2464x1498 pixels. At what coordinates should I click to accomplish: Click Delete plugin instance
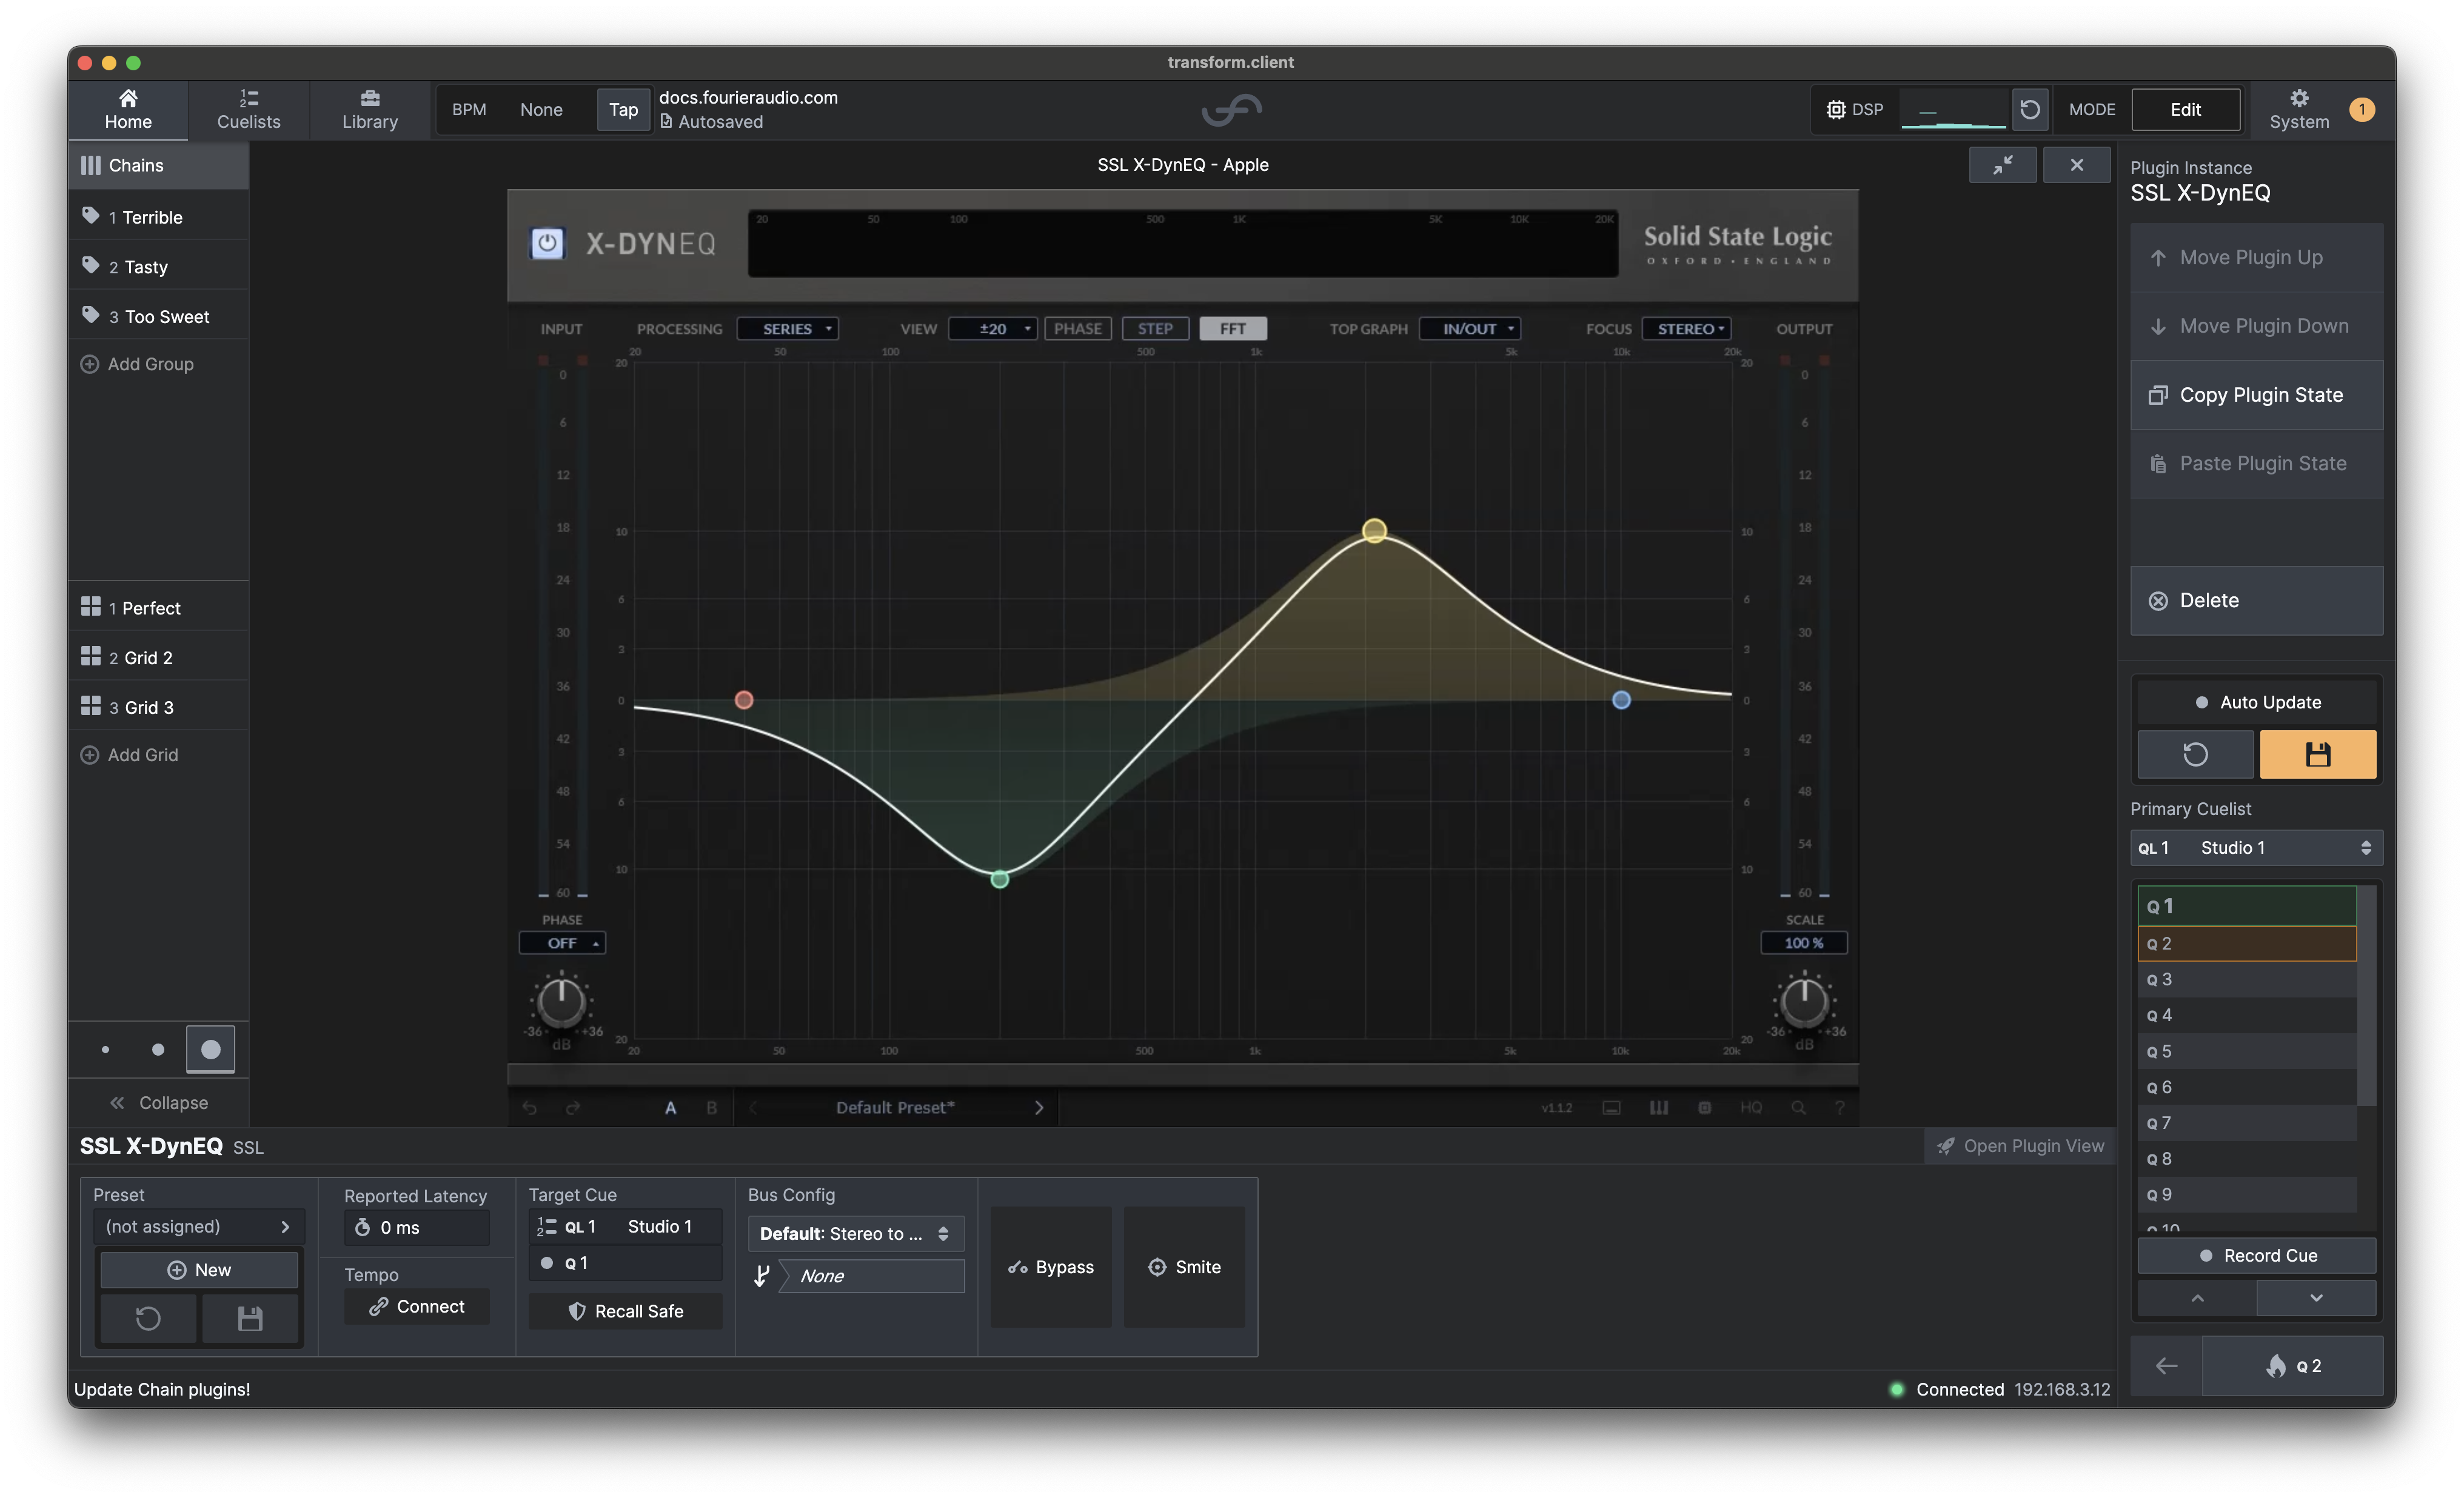[x=2257, y=601]
